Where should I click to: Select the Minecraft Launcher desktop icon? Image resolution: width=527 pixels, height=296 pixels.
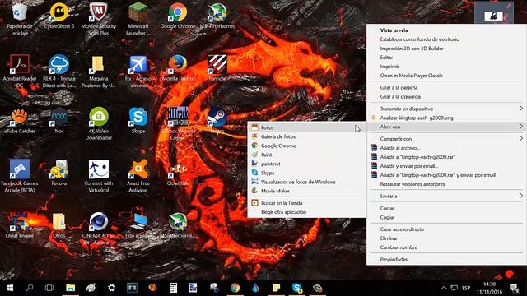pyautogui.click(x=138, y=19)
